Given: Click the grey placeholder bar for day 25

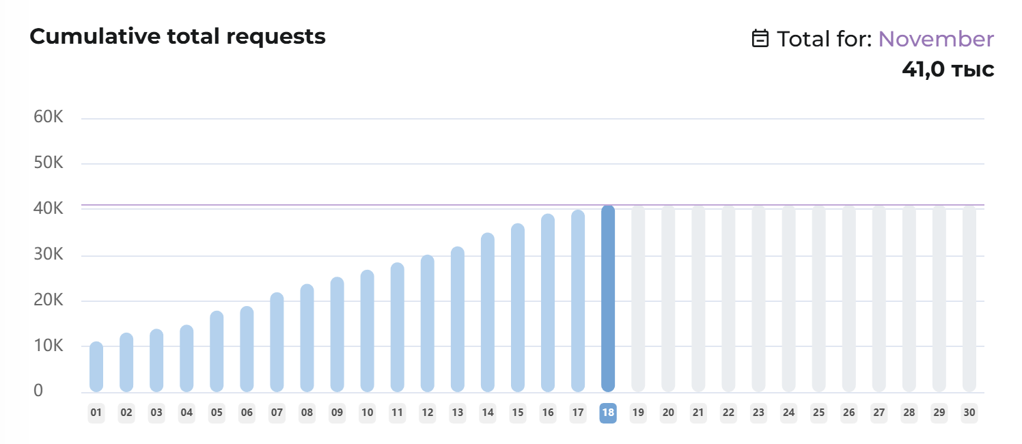Looking at the screenshot, I should point(818,299).
